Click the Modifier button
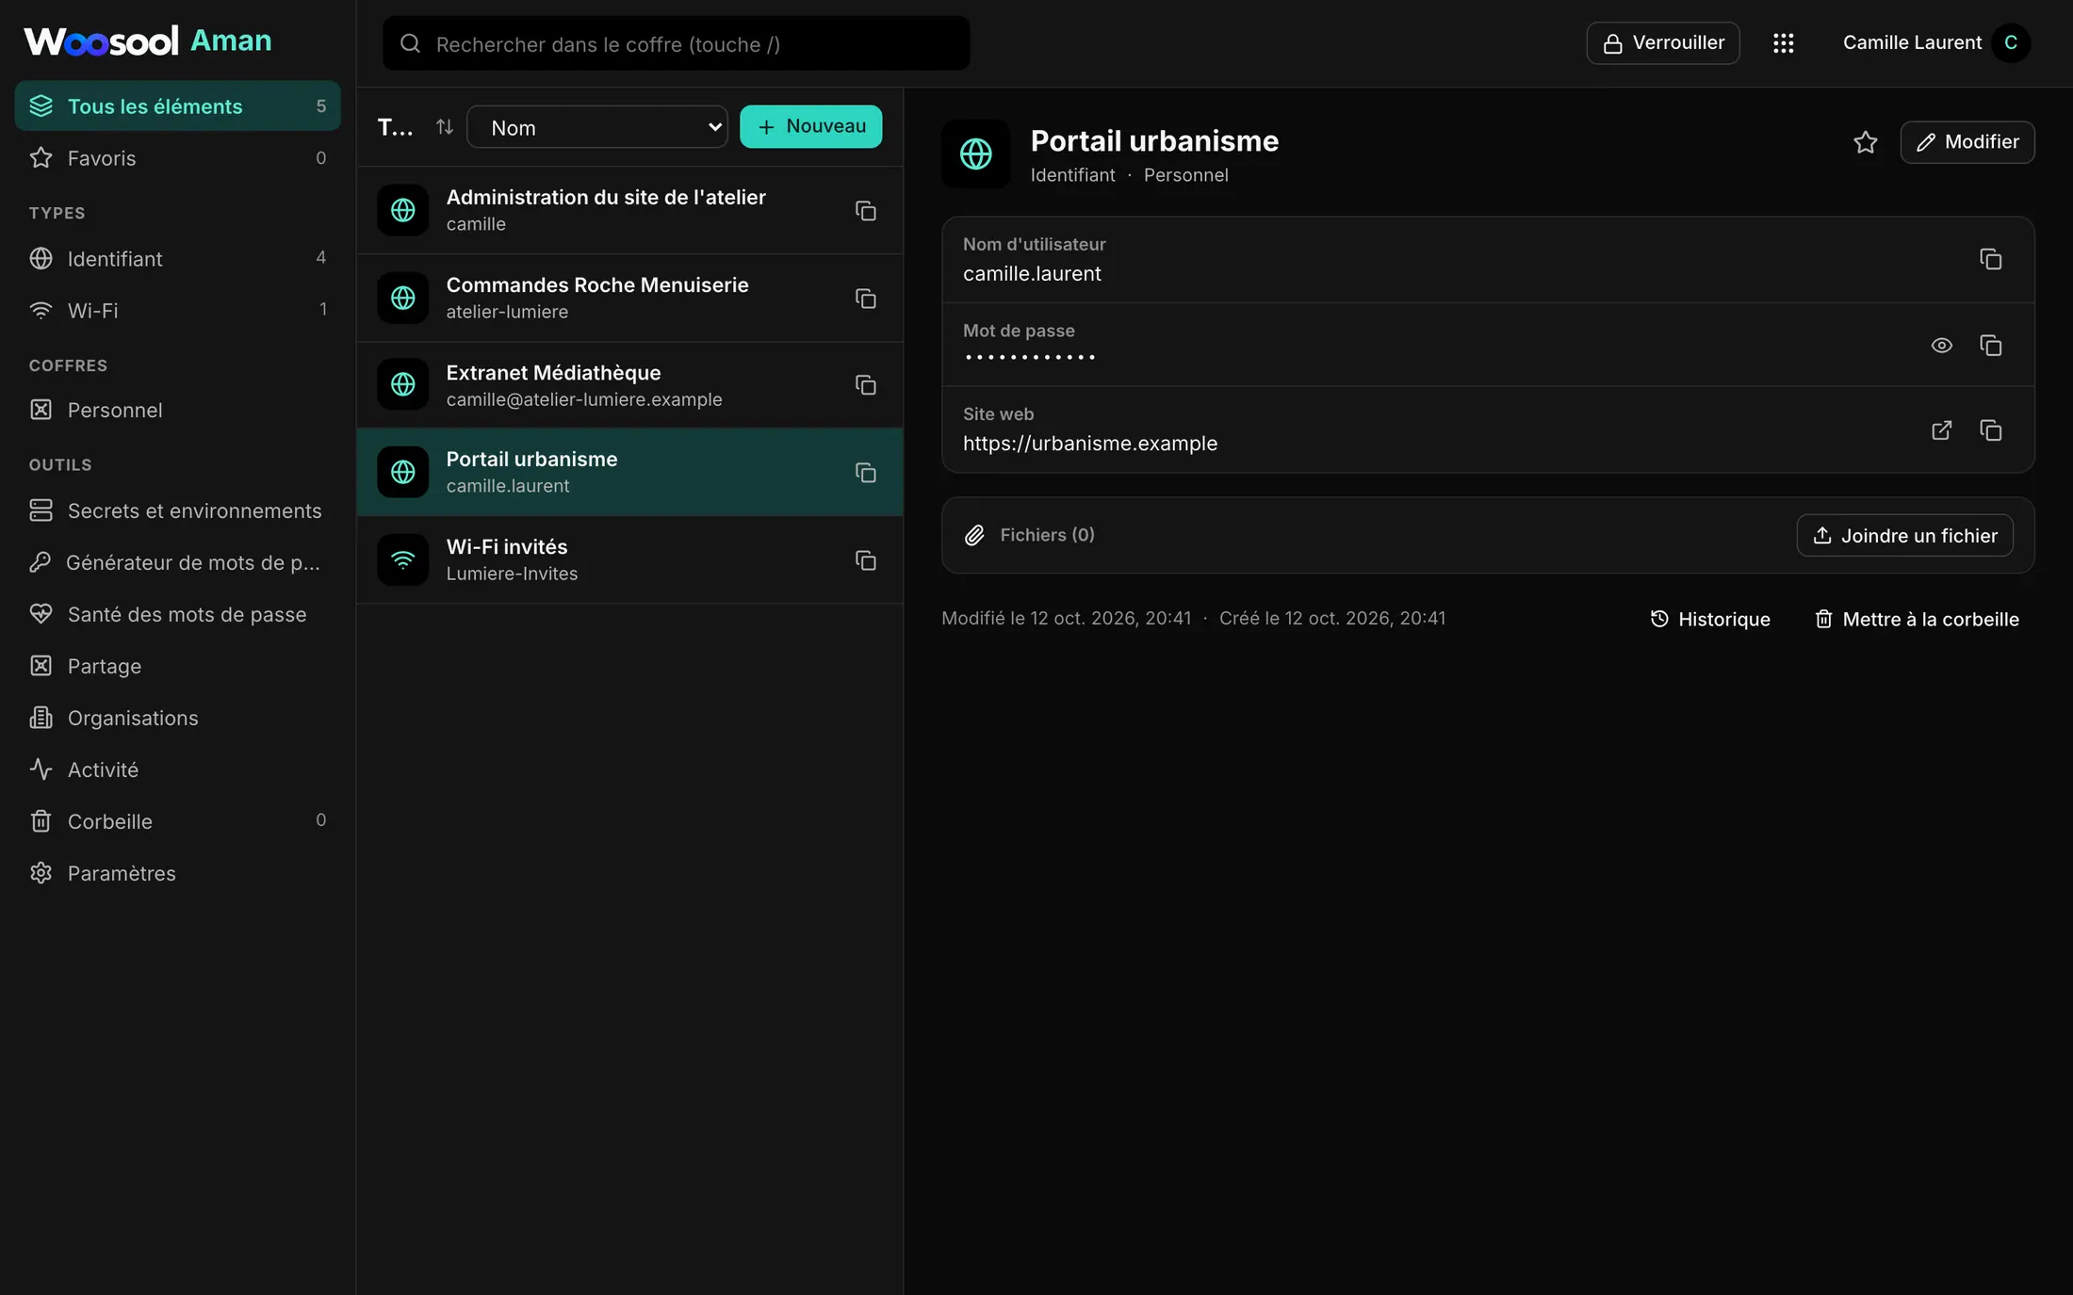Screen dimensions: 2073x1295 point(1967,142)
